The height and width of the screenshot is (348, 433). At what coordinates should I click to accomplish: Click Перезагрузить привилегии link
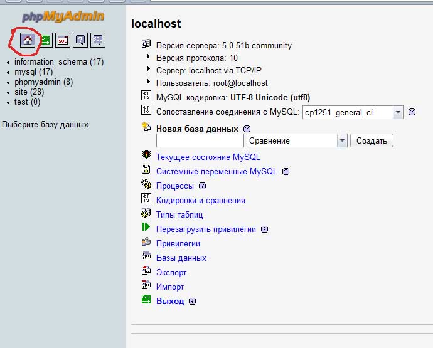point(206,229)
